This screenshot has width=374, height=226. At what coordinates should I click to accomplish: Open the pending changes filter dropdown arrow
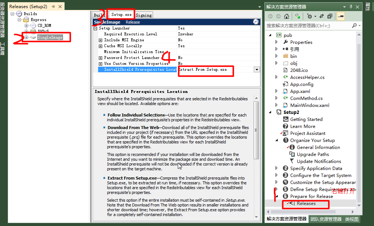pyautogui.click(x=315, y=16)
